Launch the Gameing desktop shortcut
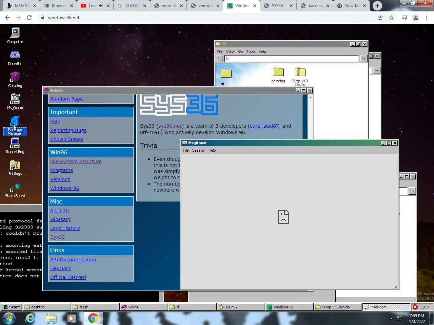The height and width of the screenshot is (325, 434). 15,80
